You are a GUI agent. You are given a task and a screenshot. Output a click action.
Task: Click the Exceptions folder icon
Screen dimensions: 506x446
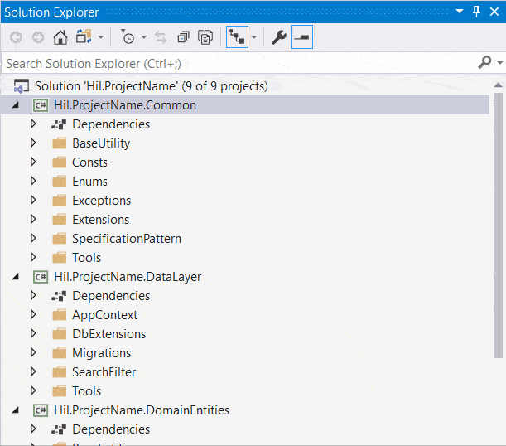60,201
